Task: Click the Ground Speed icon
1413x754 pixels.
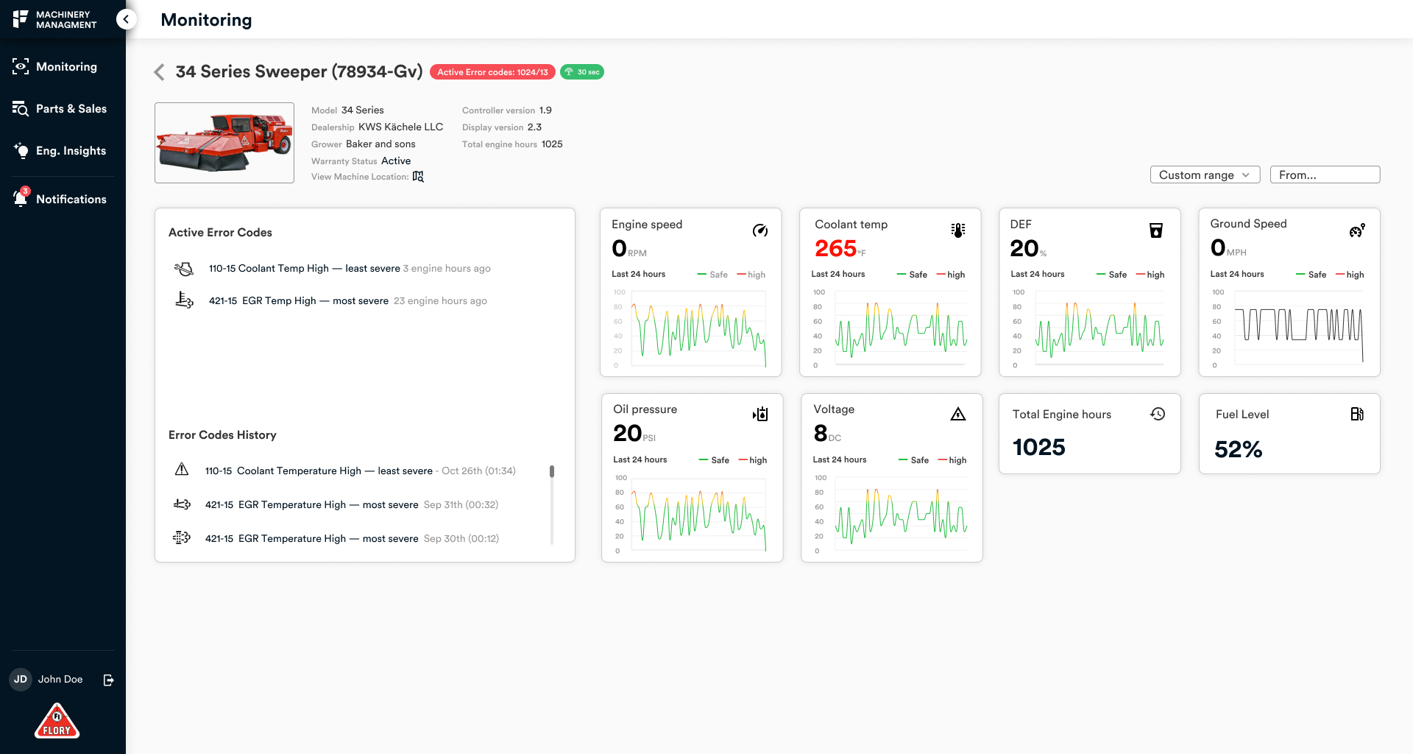Action: tap(1357, 230)
